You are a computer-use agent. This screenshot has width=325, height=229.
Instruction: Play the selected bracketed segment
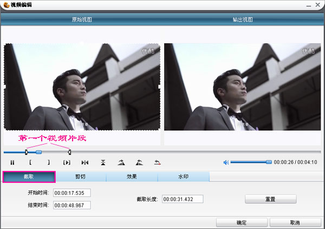(67, 162)
